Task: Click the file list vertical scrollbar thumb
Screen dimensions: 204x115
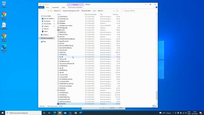Action: click(157, 95)
